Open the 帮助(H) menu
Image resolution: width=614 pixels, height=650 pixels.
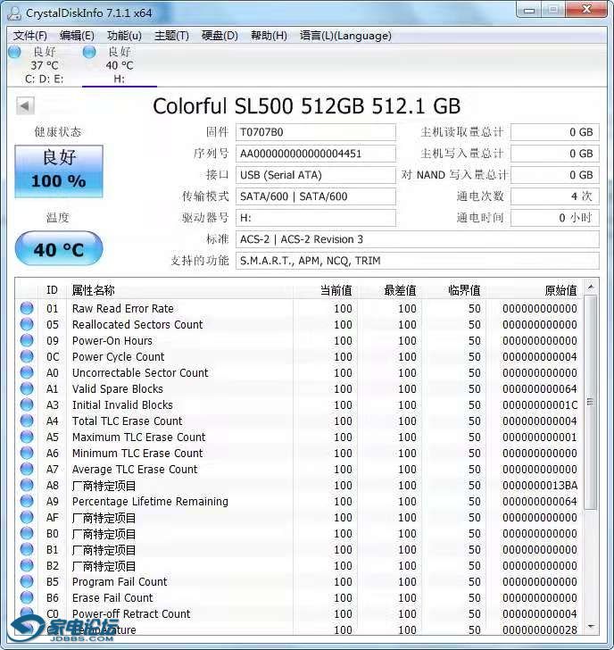pyautogui.click(x=269, y=36)
